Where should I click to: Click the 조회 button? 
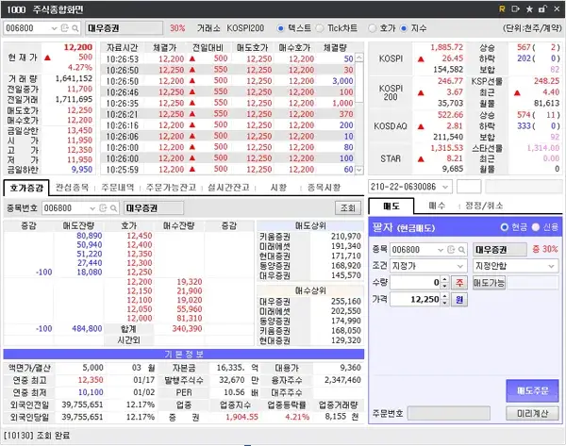click(347, 208)
